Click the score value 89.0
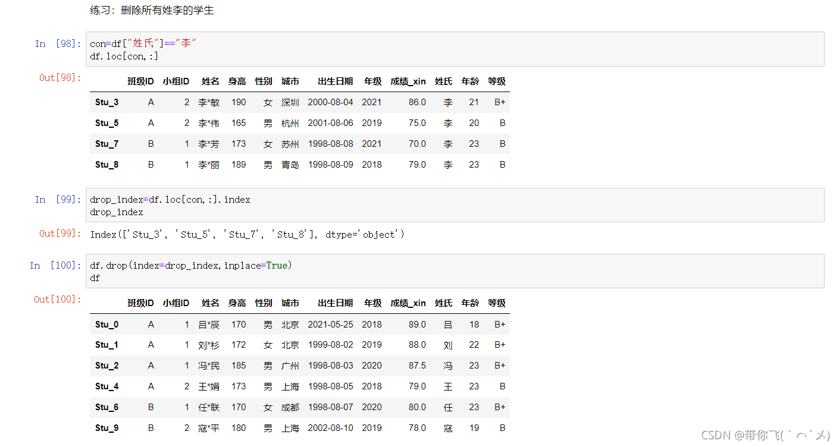This screenshot has width=839, height=447. coord(417,325)
